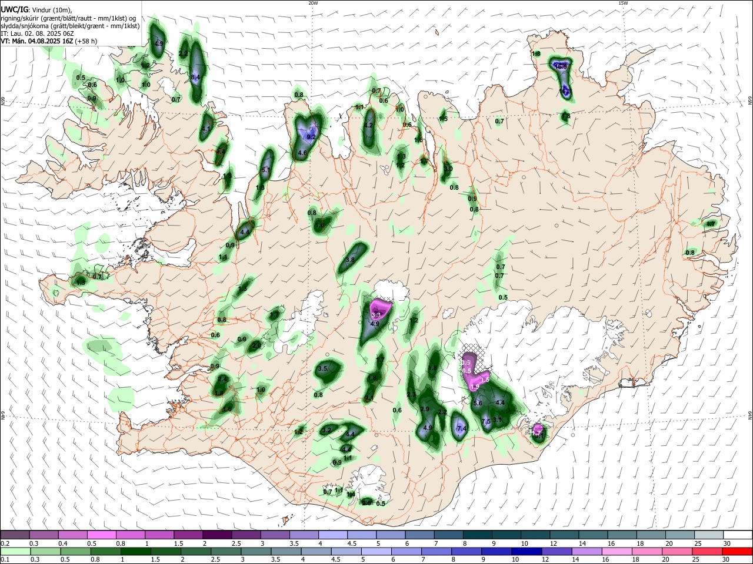Viewport: 753px width, 564px height.
Task: Click the '15W' longitude label
Action: [x=623, y=3]
